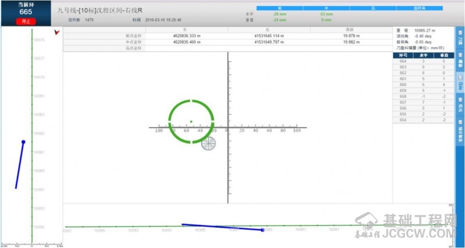Click the 水平 column header in ring table

pyautogui.click(x=423, y=54)
